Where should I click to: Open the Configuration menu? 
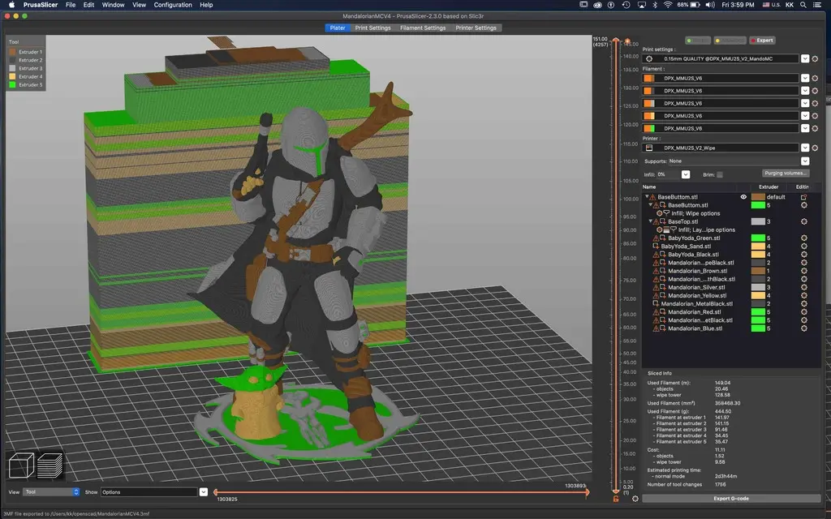tap(173, 5)
